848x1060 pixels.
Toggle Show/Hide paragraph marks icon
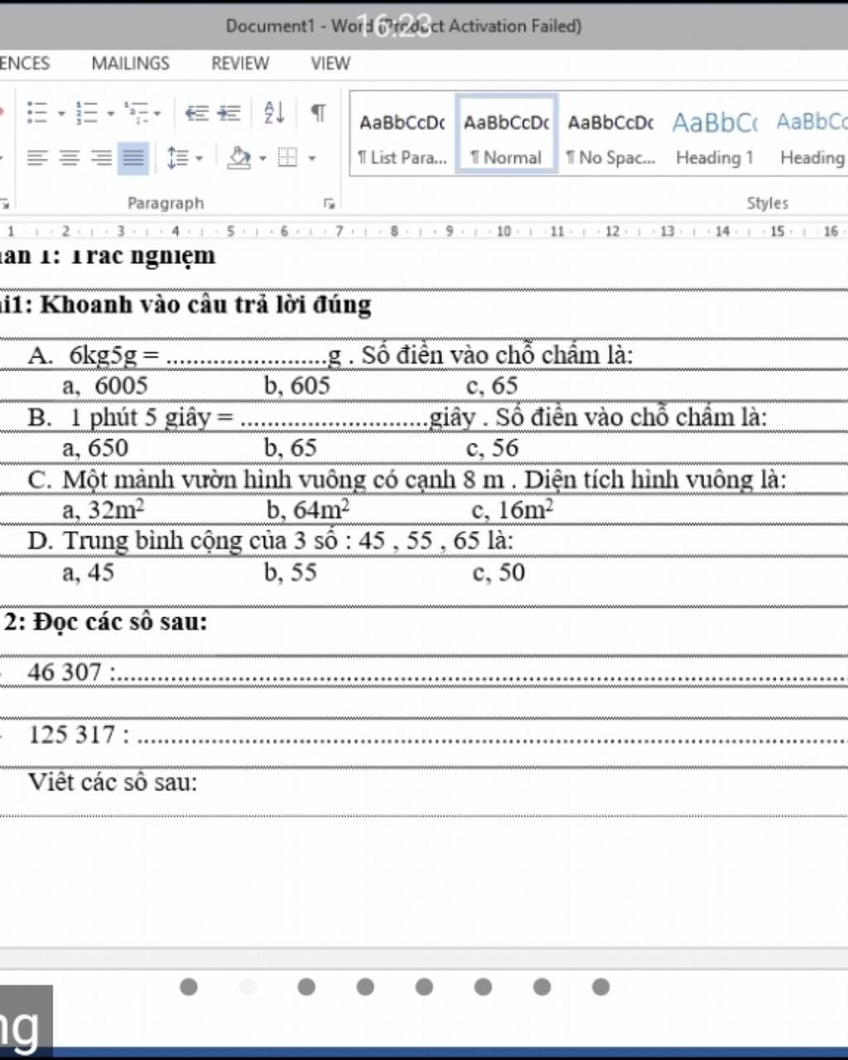[x=318, y=112]
